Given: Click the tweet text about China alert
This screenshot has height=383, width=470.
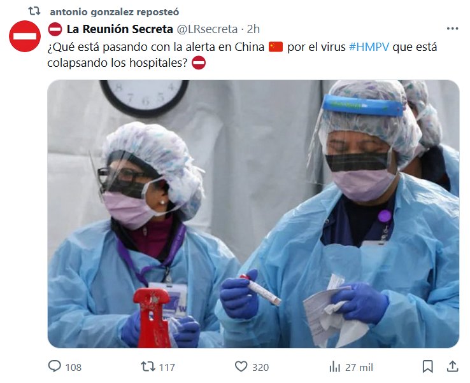Looking at the screenshot, I should tap(242, 55).
